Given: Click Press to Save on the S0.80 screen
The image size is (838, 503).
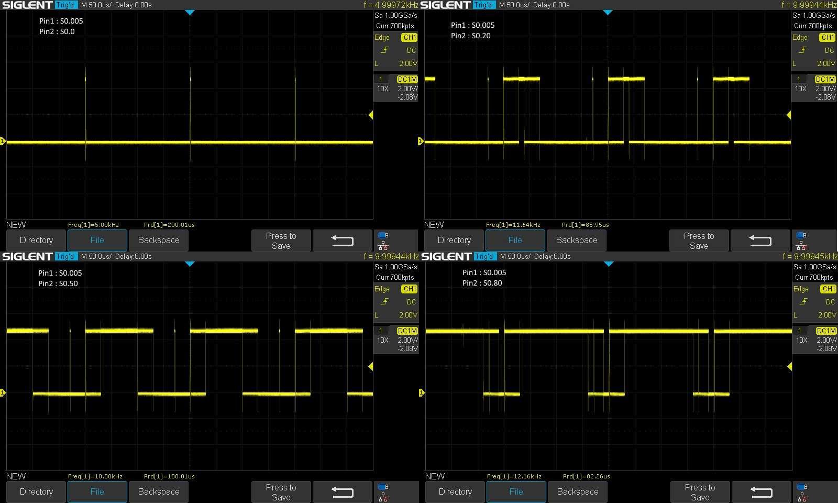Looking at the screenshot, I should pyautogui.click(x=700, y=492).
